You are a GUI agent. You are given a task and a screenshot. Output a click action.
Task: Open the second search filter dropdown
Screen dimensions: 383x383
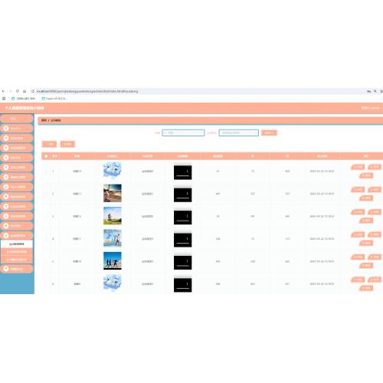(239, 133)
